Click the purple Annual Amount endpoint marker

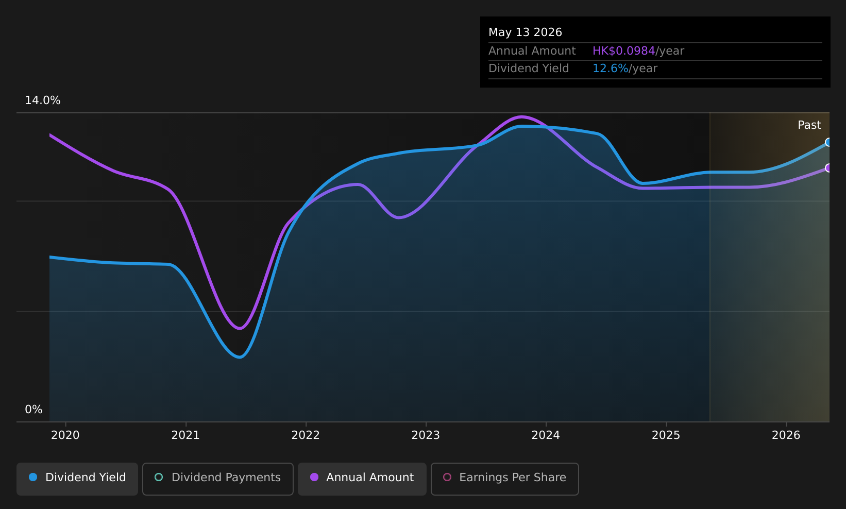point(828,168)
